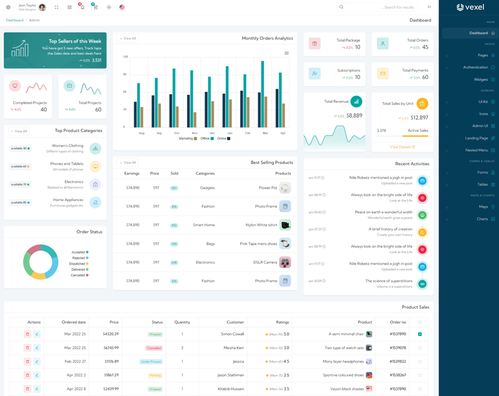Open the shopping cart icon

95,7
